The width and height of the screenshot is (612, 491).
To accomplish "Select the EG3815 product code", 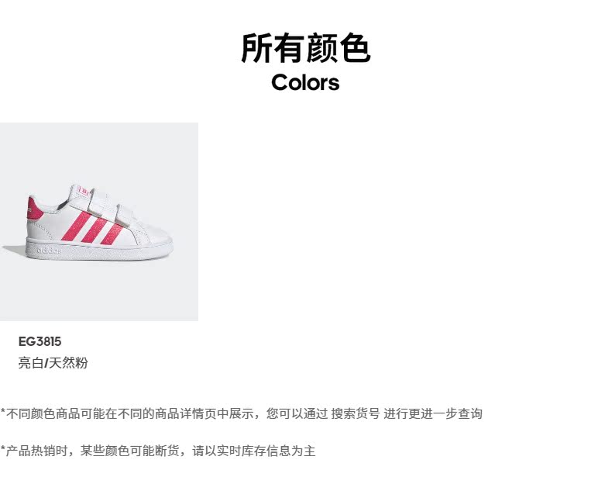I will pyautogui.click(x=40, y=341).
